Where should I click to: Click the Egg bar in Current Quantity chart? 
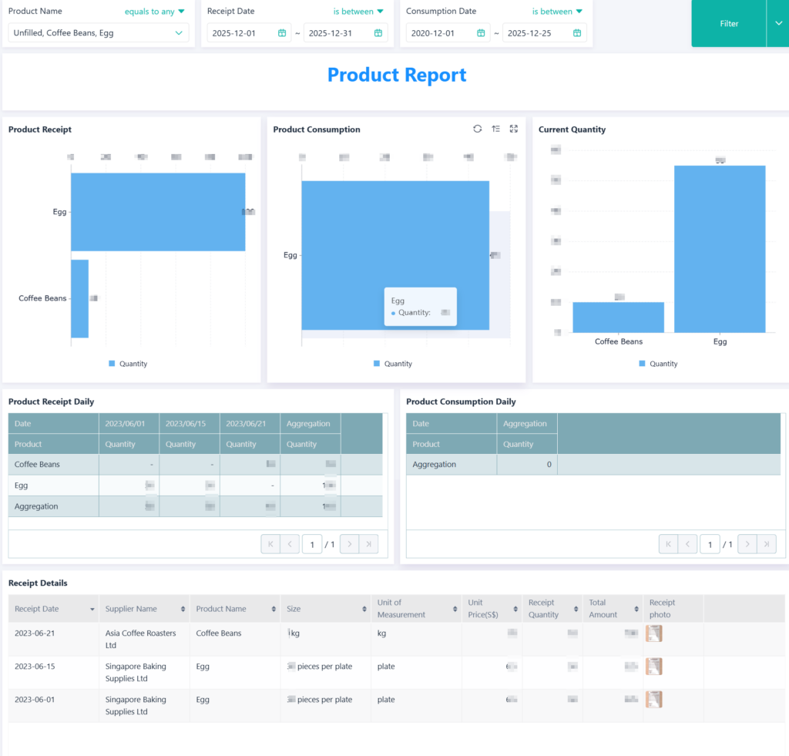coord(720,248)
